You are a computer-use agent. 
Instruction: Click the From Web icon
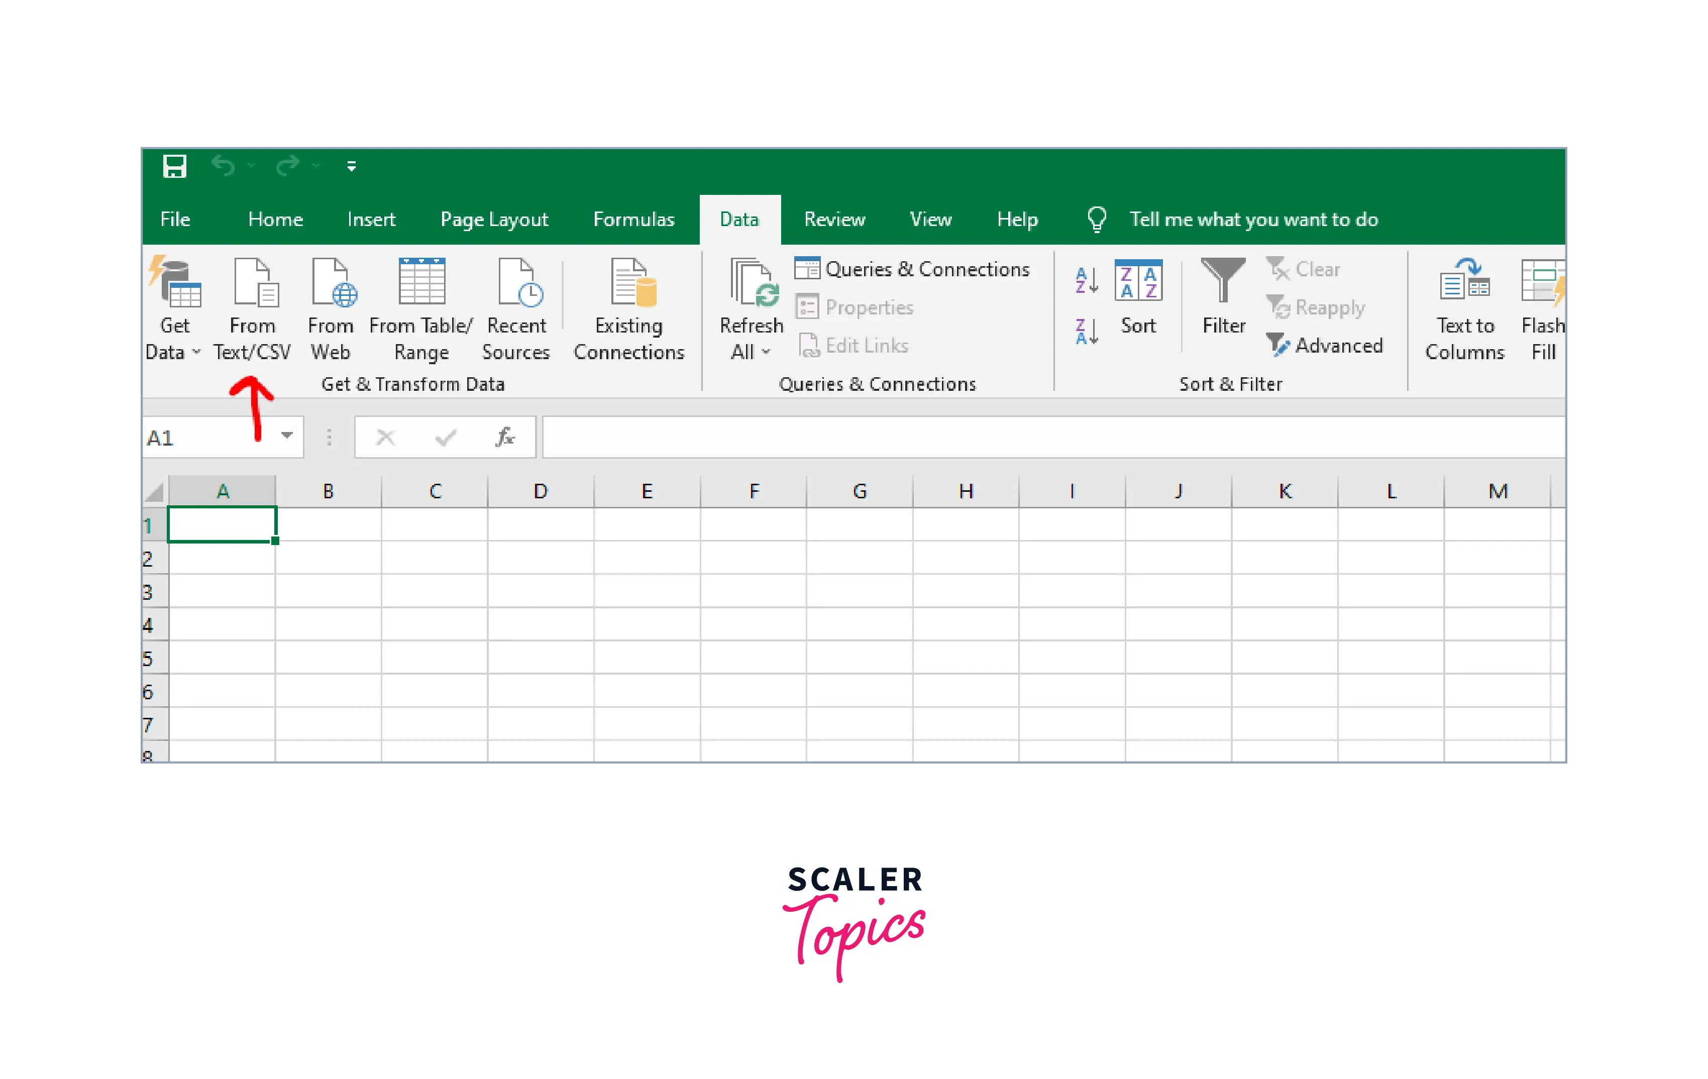point(332,284)
